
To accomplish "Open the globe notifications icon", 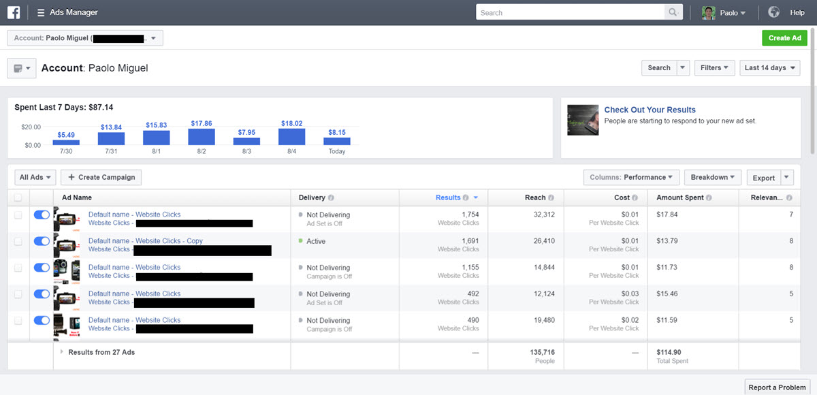I will click(x=773, y=12).
